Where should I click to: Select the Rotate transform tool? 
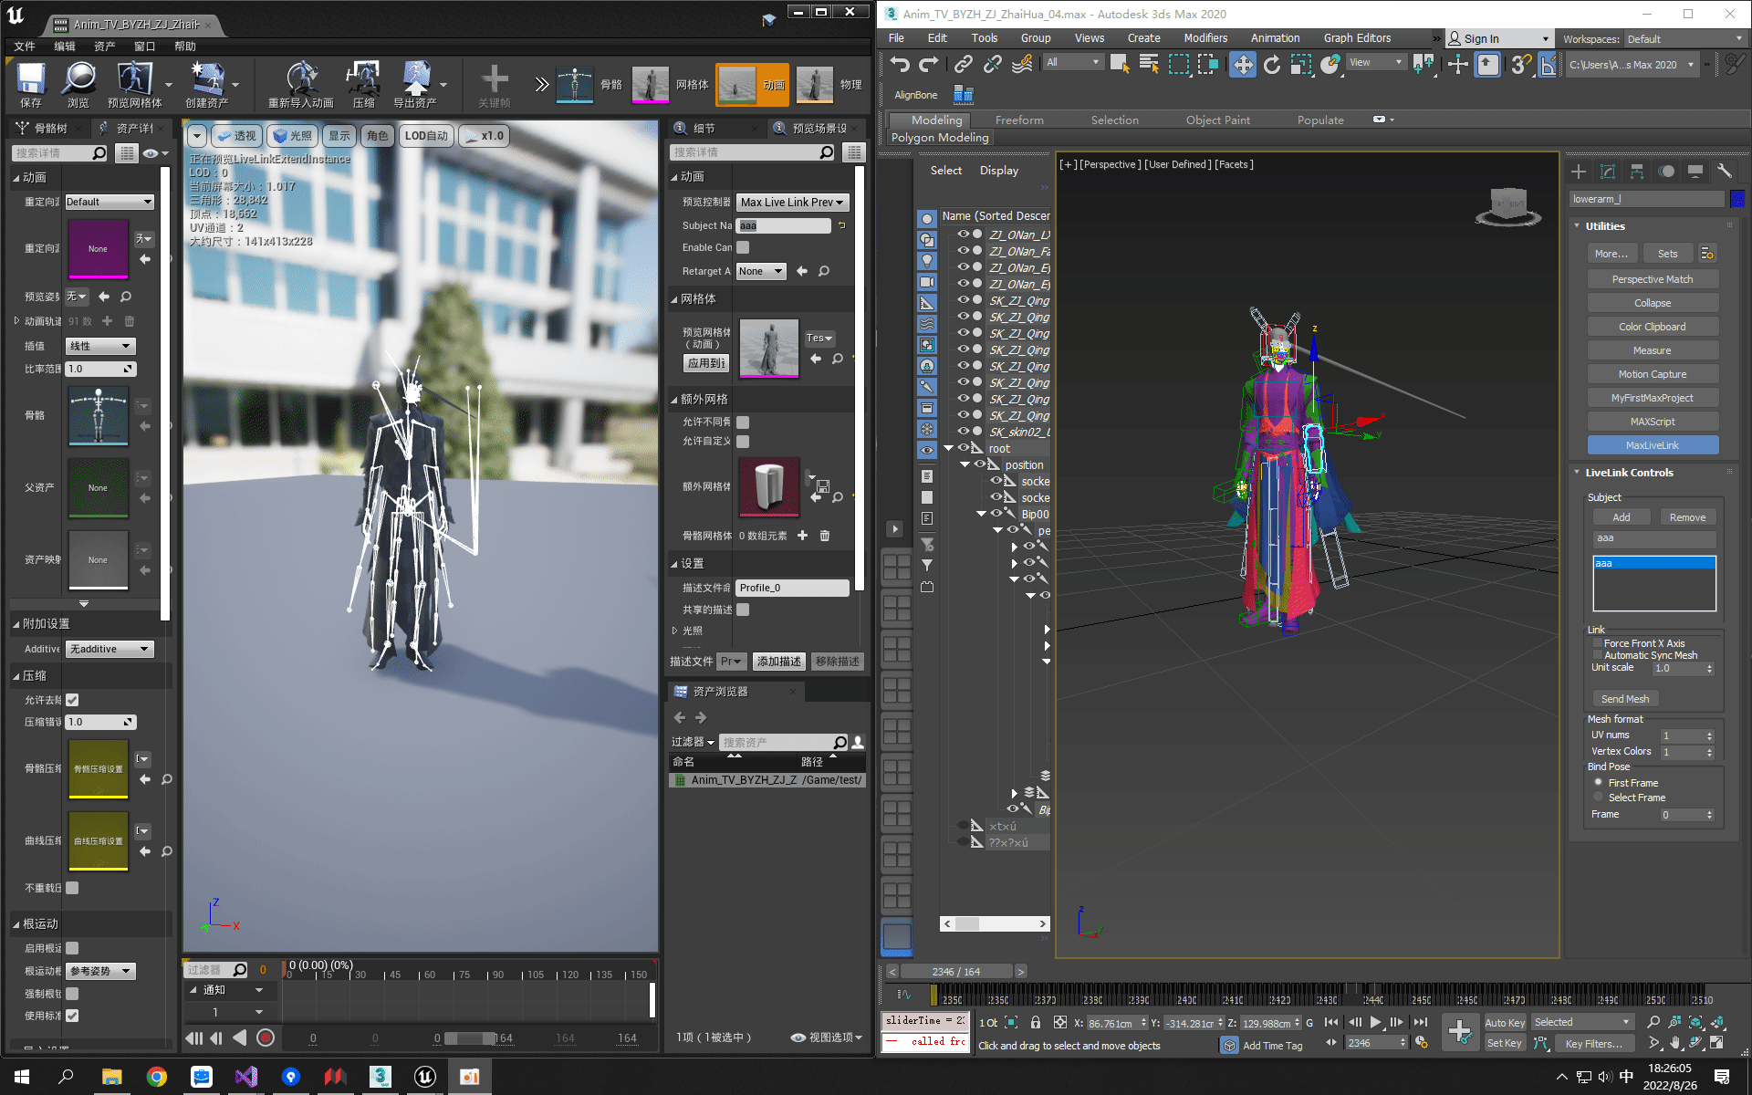tap(1271, 64)
